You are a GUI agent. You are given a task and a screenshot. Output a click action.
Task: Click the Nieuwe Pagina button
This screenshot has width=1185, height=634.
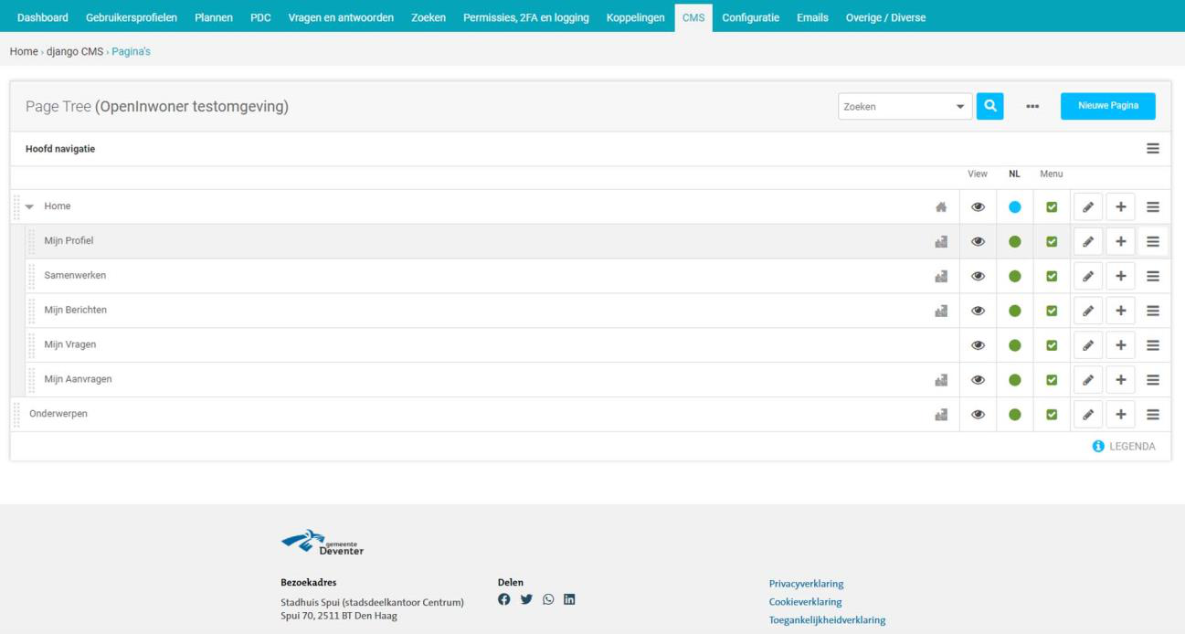pyautogui.click(x=1107, y=106)
